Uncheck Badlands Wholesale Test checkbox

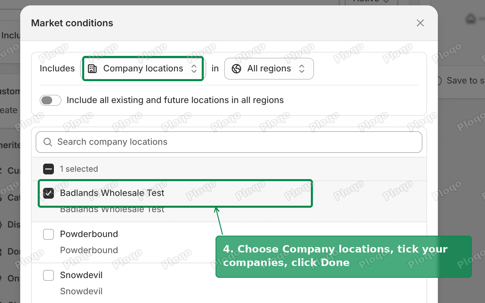tap(48, 193)
